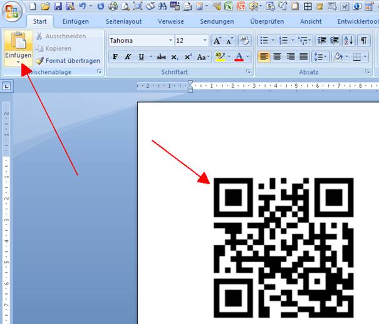379x324 pixels.
Task: Click the Format übertragen brush icon
Action: (x=39, y=60)
